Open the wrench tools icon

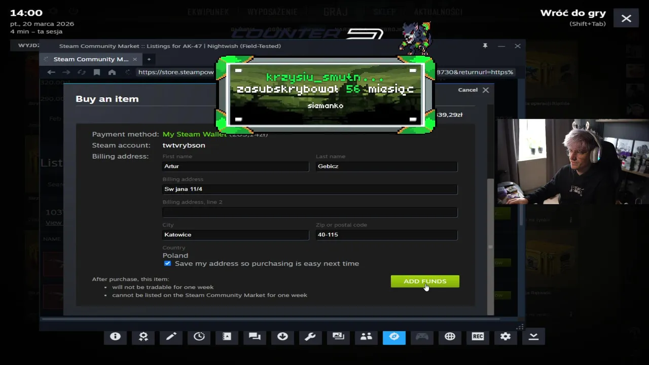click(311, 337)
